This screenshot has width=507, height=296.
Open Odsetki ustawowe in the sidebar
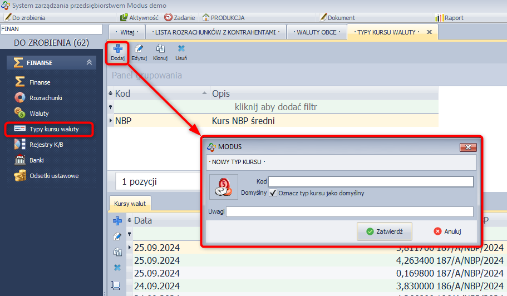click(x=54, y=176)
